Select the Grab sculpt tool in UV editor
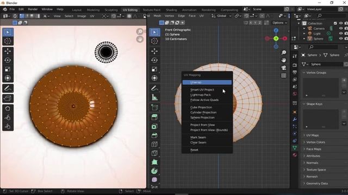348x195 pixels. [8, 108]
